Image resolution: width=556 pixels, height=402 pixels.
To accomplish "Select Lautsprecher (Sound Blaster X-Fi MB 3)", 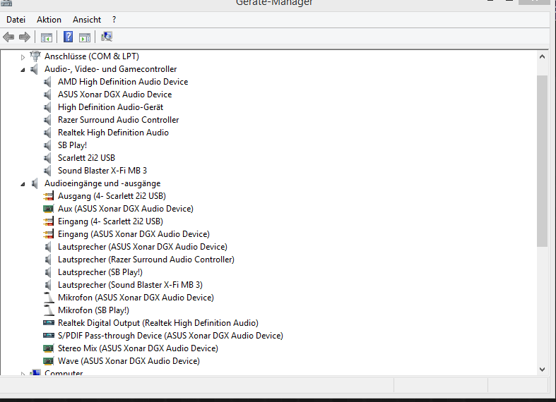I will 130,285.
